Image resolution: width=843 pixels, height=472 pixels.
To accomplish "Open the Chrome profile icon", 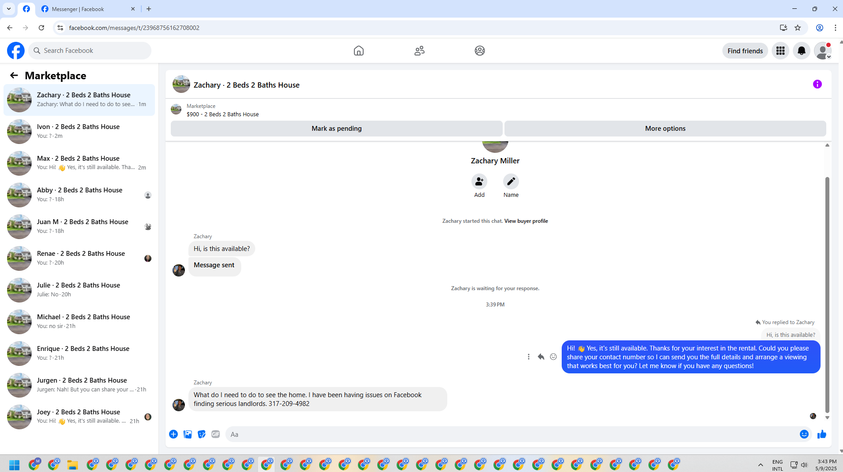I will (x=820, y=28).
